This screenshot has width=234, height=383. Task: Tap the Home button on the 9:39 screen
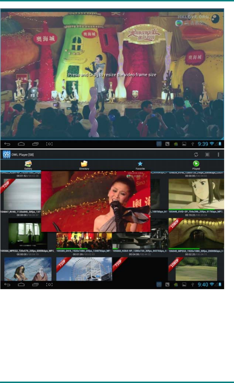click(21, 144)
